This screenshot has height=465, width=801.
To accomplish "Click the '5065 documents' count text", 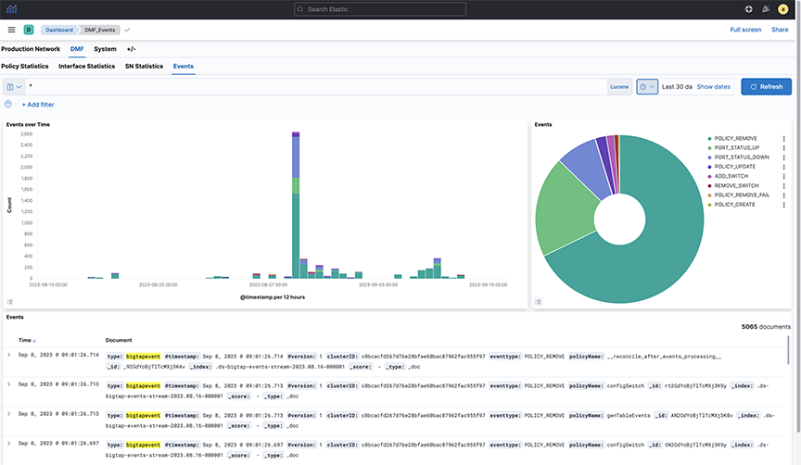I will pos(766,327).
